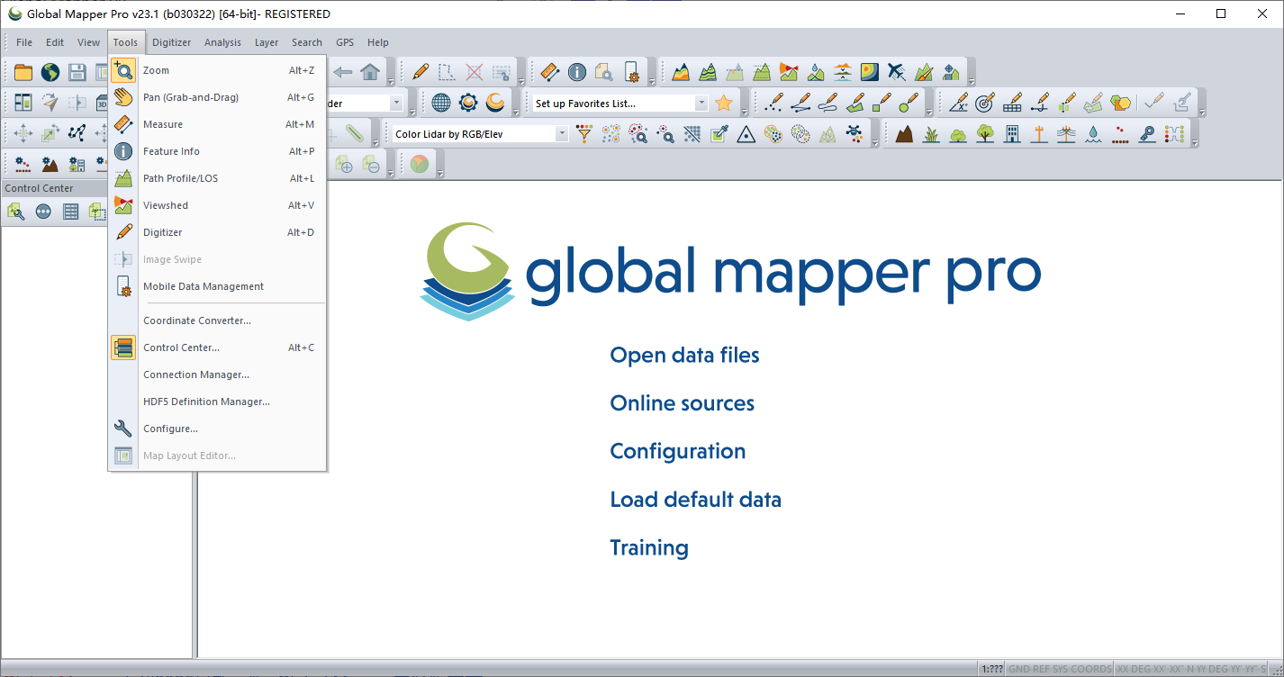Click the wireframe globe projection icon
The image size is (1284, 677).
[x=441, y=103]
